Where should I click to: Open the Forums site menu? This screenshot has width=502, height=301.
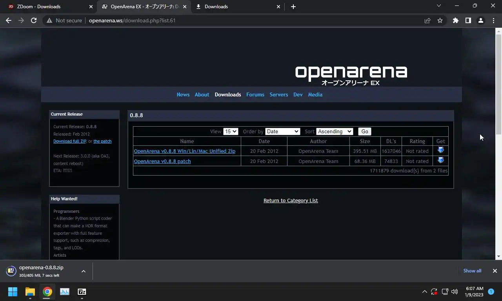coord(255,94)
